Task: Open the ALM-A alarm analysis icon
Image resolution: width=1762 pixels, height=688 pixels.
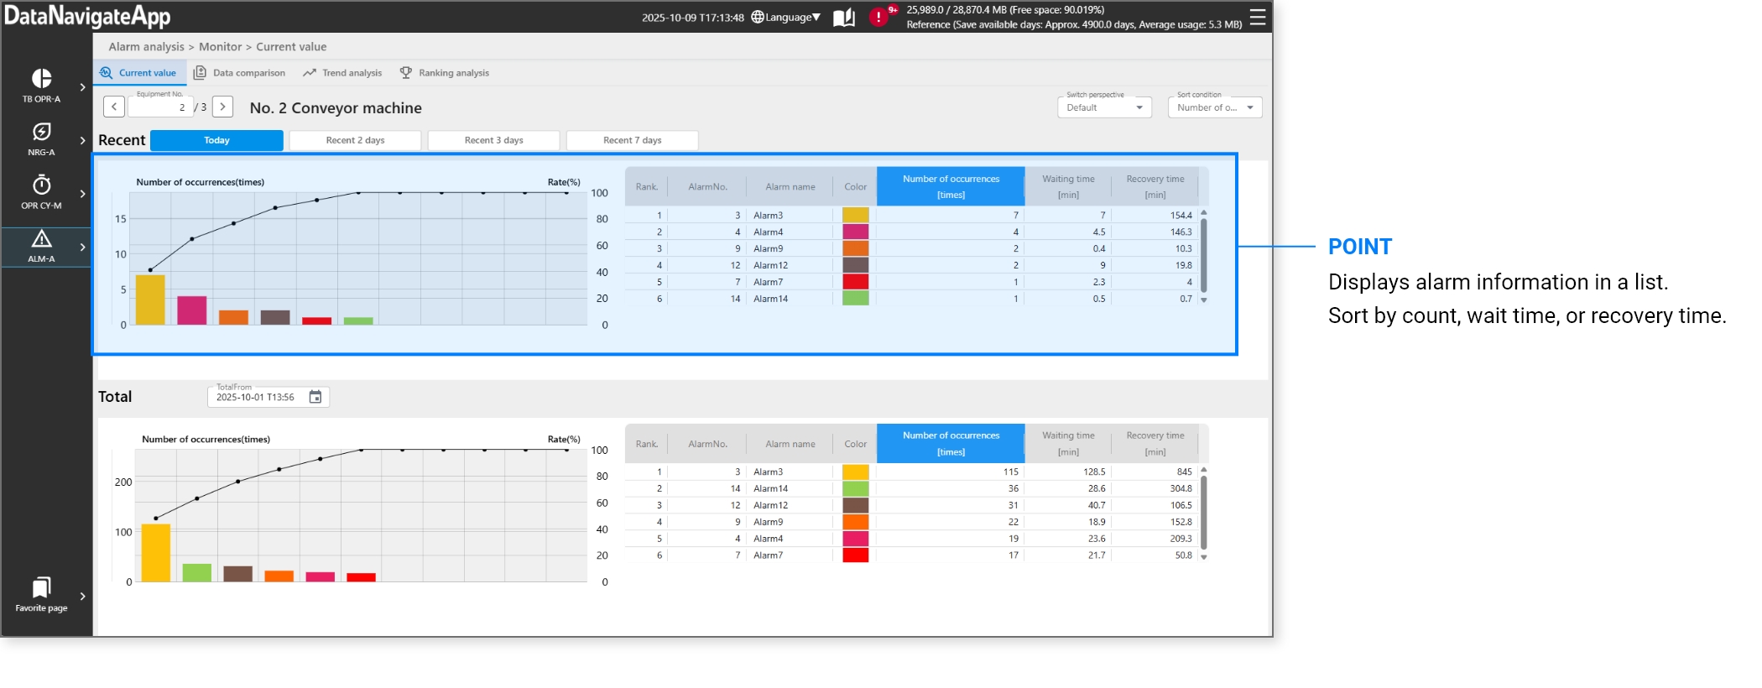Action: pyautogui.click(x=42, y=239)
